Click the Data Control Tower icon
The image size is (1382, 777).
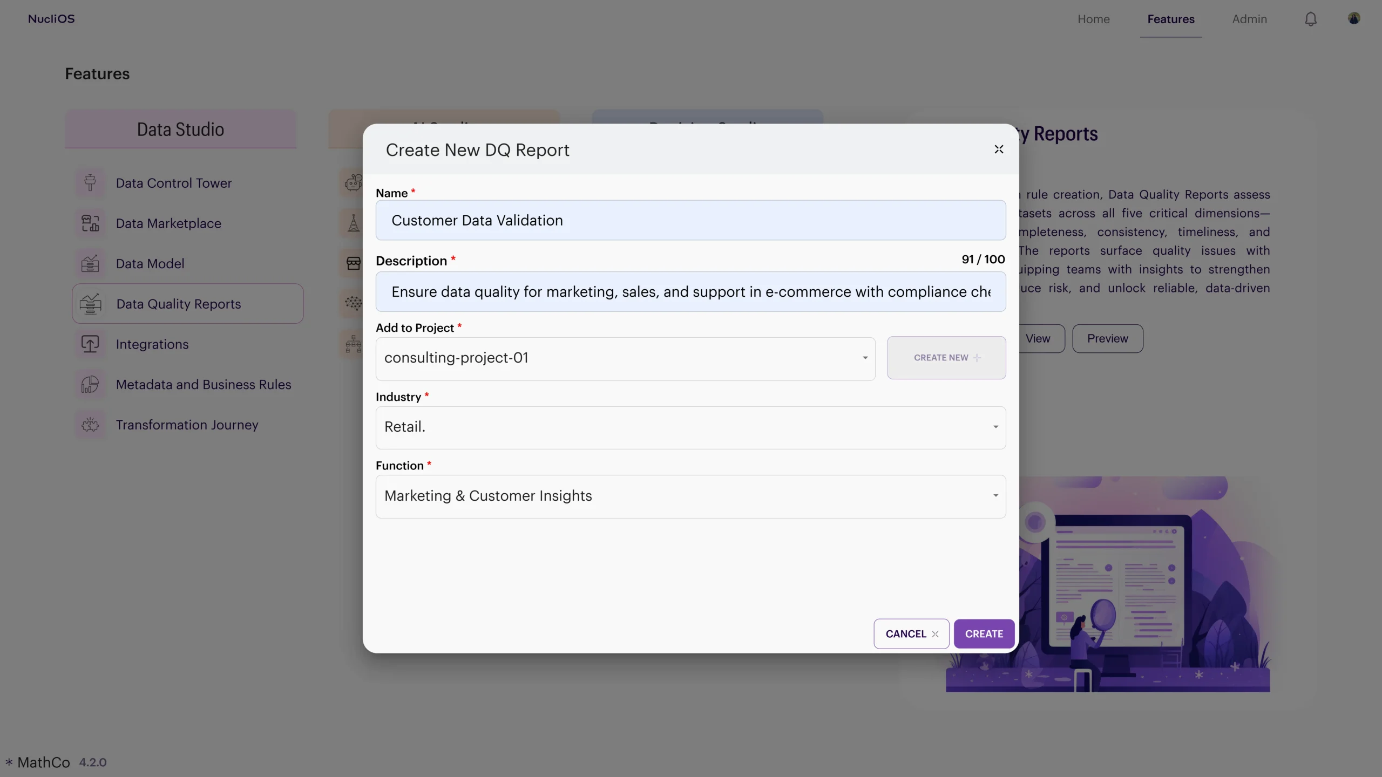90,183
